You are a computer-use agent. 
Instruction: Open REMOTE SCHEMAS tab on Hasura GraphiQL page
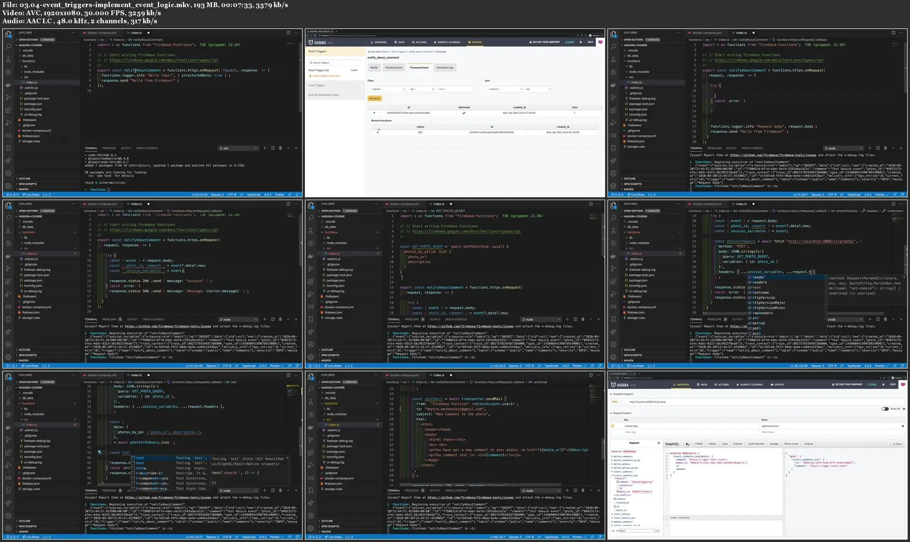(x=750, y=385)
